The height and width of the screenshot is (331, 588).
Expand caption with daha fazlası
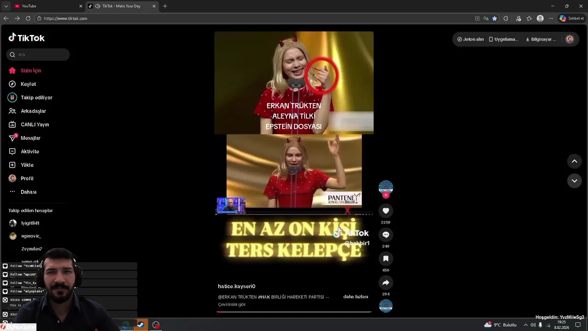tap(356, 297)
